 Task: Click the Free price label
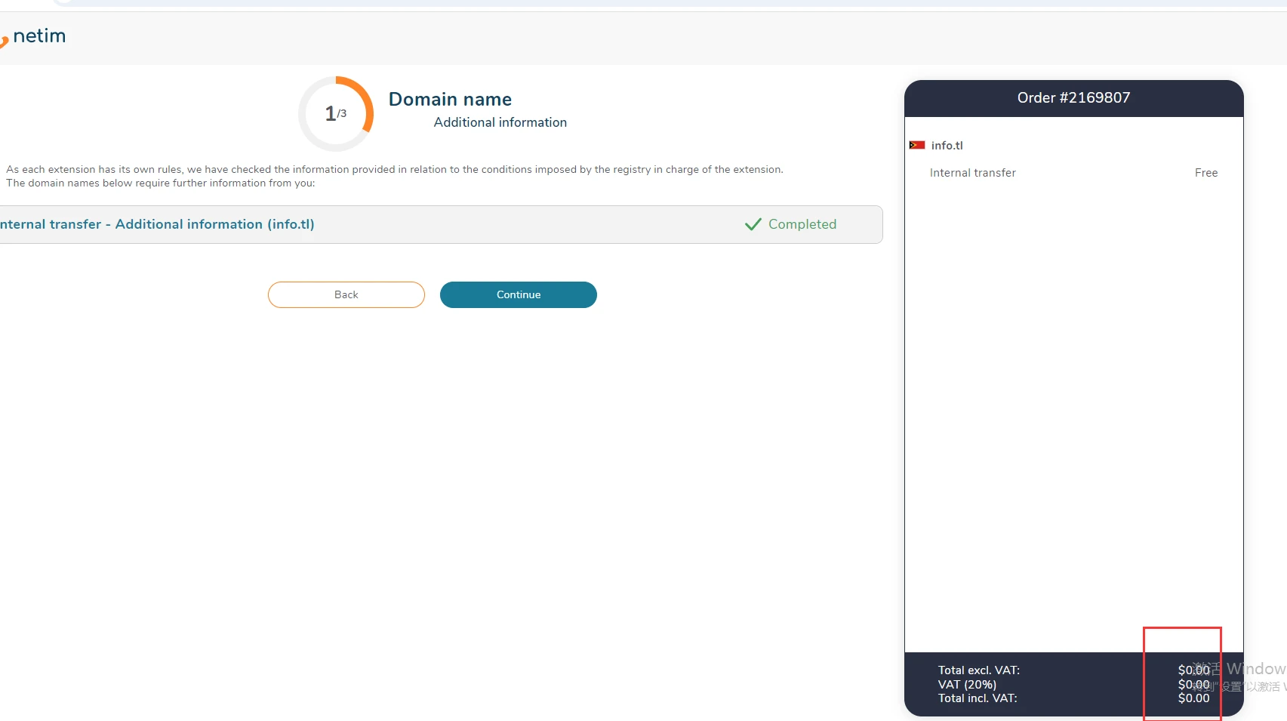[x=1205, y=173]
